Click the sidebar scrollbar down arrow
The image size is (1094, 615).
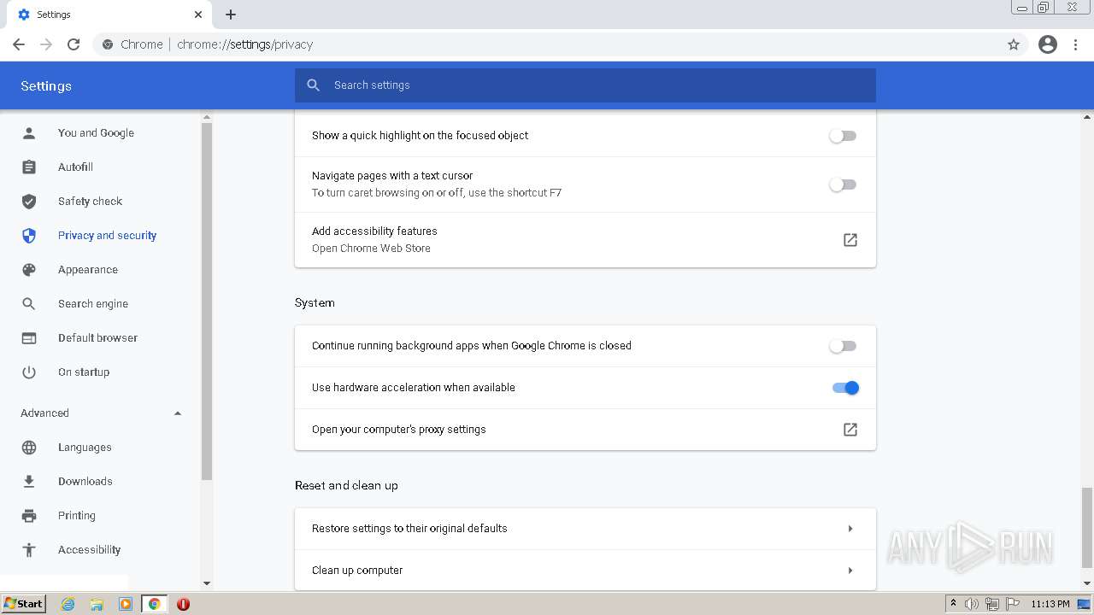206,583
